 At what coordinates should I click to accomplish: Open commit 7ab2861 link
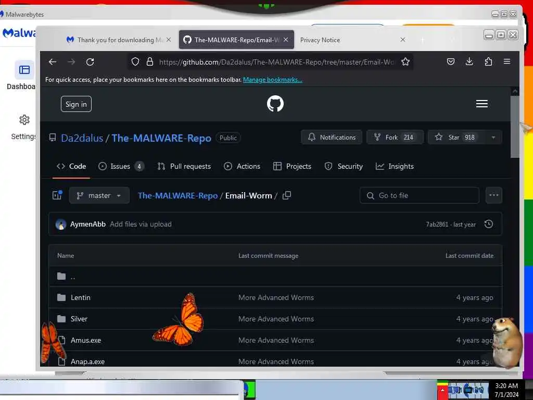(x=437, y=224)
